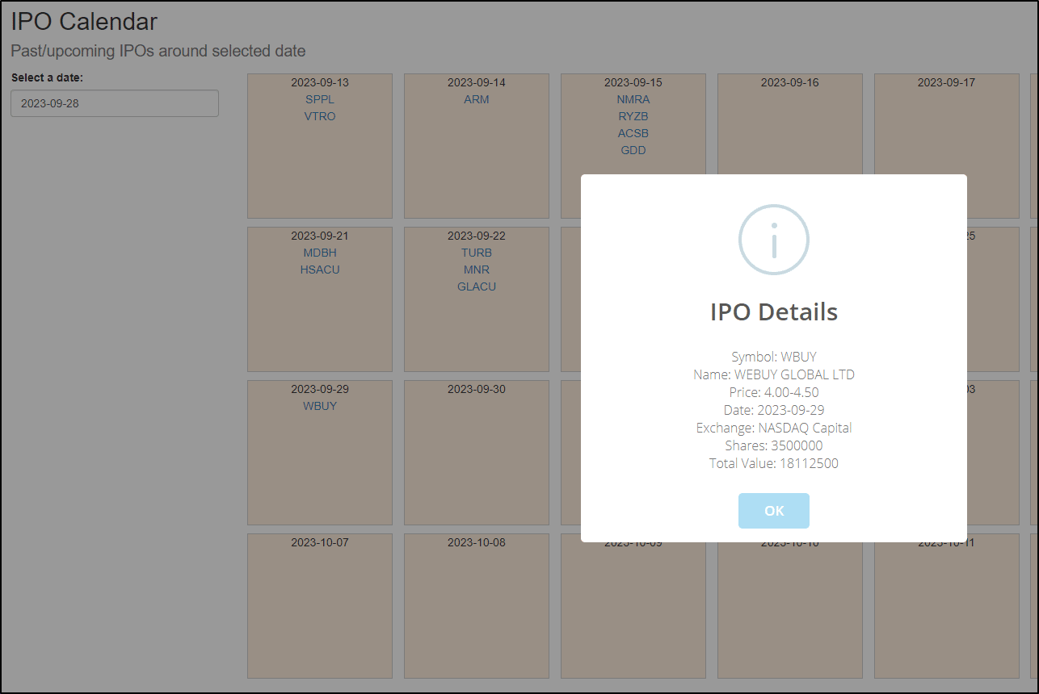Open the SPPL ticker link
1039x694 pixels.
point(320,99)
